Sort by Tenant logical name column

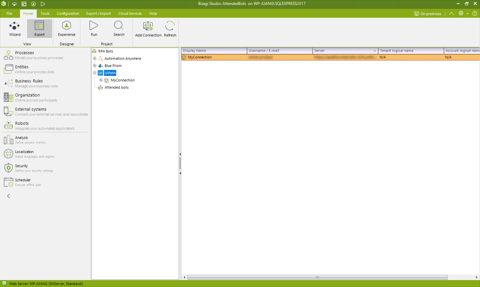(x=411, y=51)
